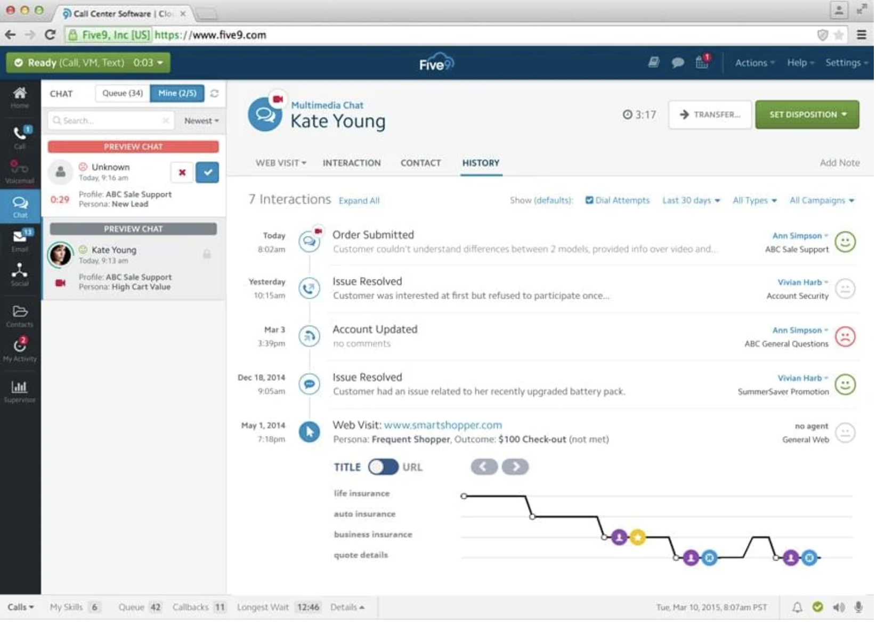The width and height of the screenshot is (876, 624).
Task: Click the knowledge book icon in header
Action: click(x=654, y=63)
